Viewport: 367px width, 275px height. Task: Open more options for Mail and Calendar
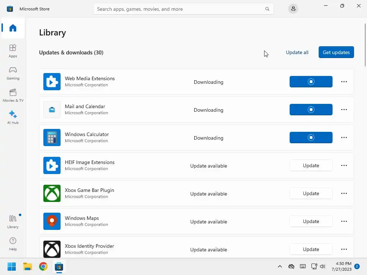(x=344, y=110)
